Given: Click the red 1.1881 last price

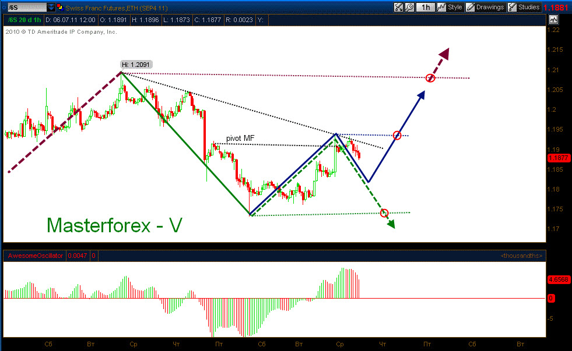Looking at the screenshot, I should point(556,8).
